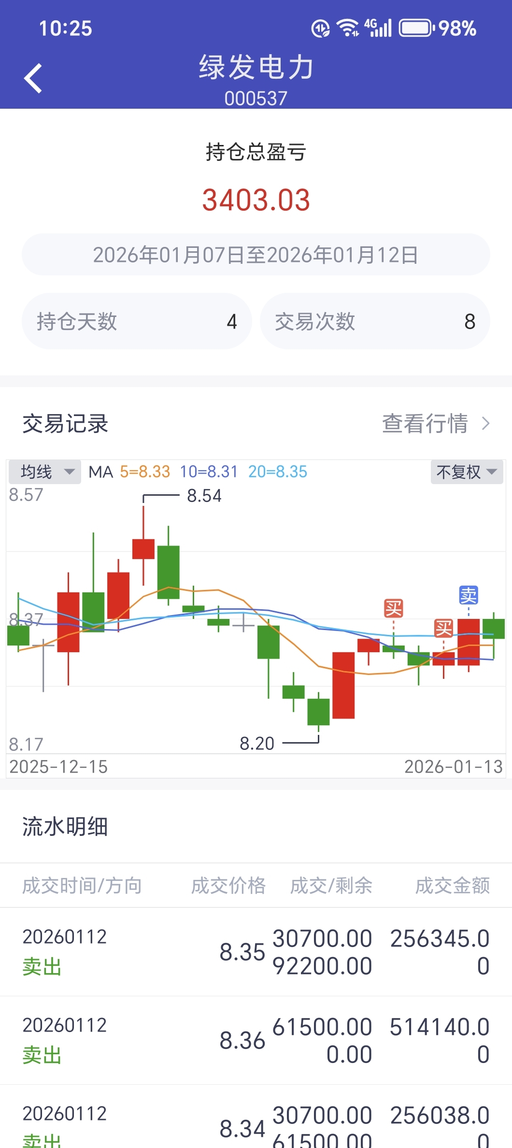
Task: Open the 查看行情 market link
Action: (425, 424)
